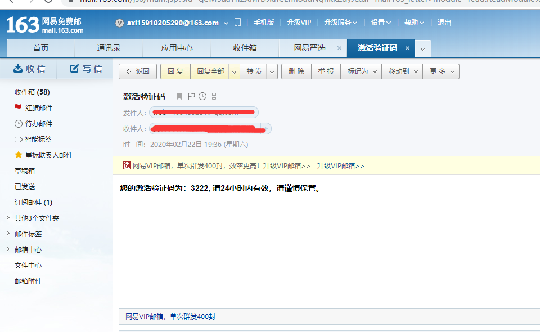Click the 升级VIP link in header

tap(299, 23)
